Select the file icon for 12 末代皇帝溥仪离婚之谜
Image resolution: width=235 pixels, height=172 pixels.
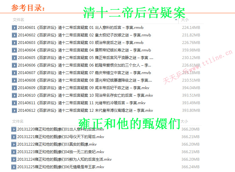coord(14,110)
